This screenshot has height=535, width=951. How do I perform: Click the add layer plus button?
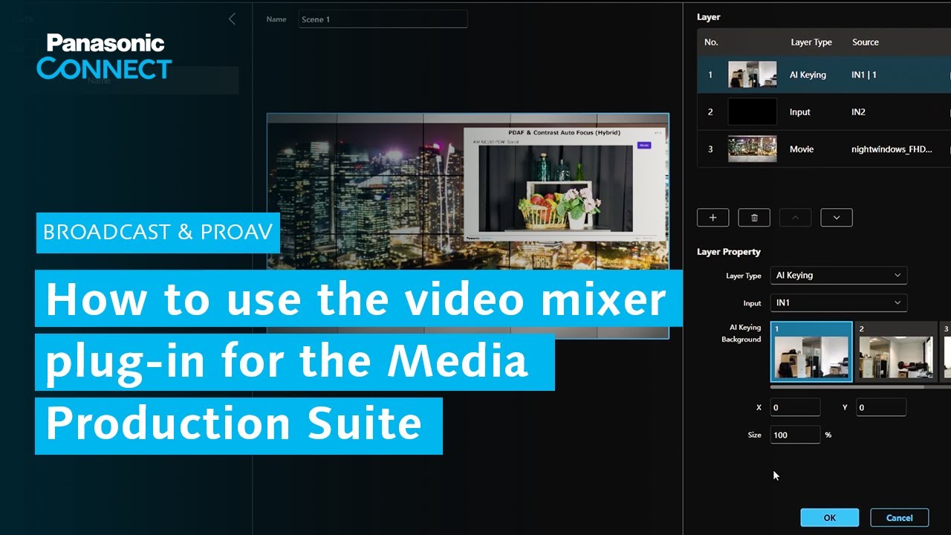[x=713, y=218]
